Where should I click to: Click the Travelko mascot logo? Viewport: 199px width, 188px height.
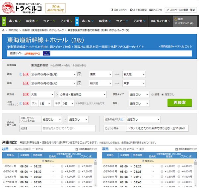(8, 8)
